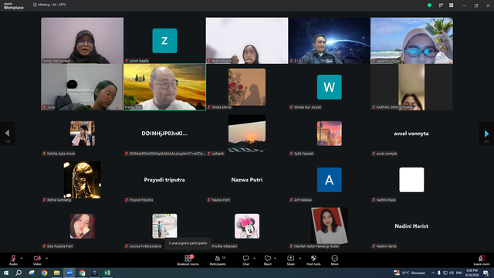This screenshot has width=494, height=278.
Task: Go to previous page of participants
Action: [8, 134]
